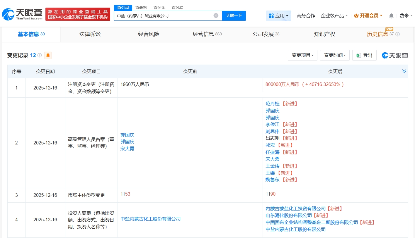Expand the 企业级产品 menu
This screenshot has width=415, height=238.
(x=334, y=16)
